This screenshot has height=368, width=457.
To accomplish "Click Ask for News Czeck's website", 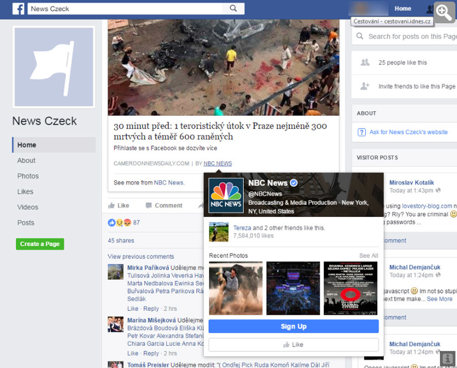I will [408, 132].
